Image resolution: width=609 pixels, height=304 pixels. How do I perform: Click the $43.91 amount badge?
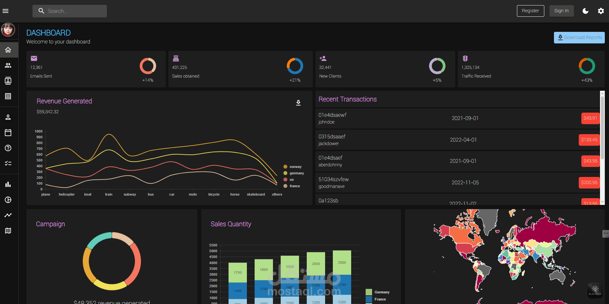point(590,118)
